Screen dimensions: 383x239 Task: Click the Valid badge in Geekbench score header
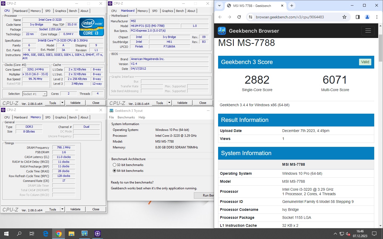click(x=365, y=62)
